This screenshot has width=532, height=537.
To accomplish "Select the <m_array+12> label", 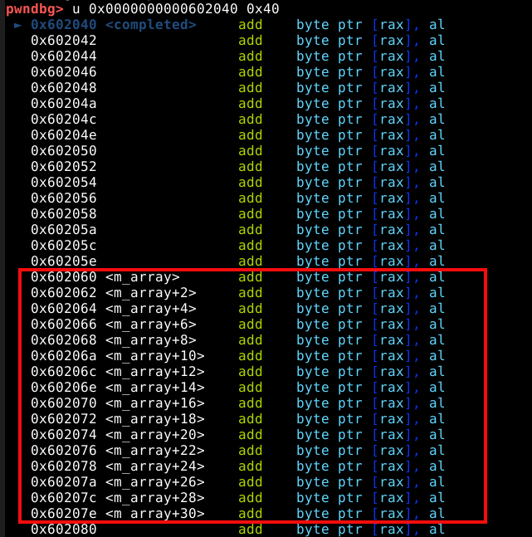I will (x=155, y=372).
